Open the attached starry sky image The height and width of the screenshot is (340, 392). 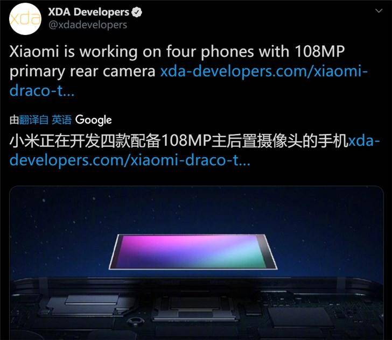[197, 263]
